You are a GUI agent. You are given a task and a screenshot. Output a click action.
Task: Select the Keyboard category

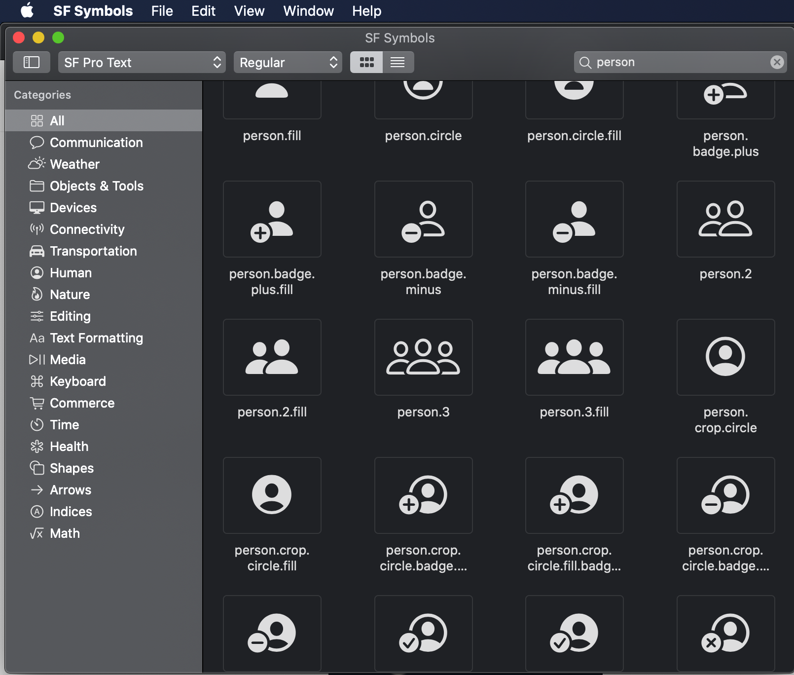coord(104,381)
